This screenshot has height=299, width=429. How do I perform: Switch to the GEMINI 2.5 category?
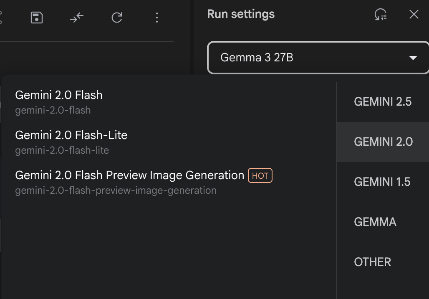[x=383, y=102]
